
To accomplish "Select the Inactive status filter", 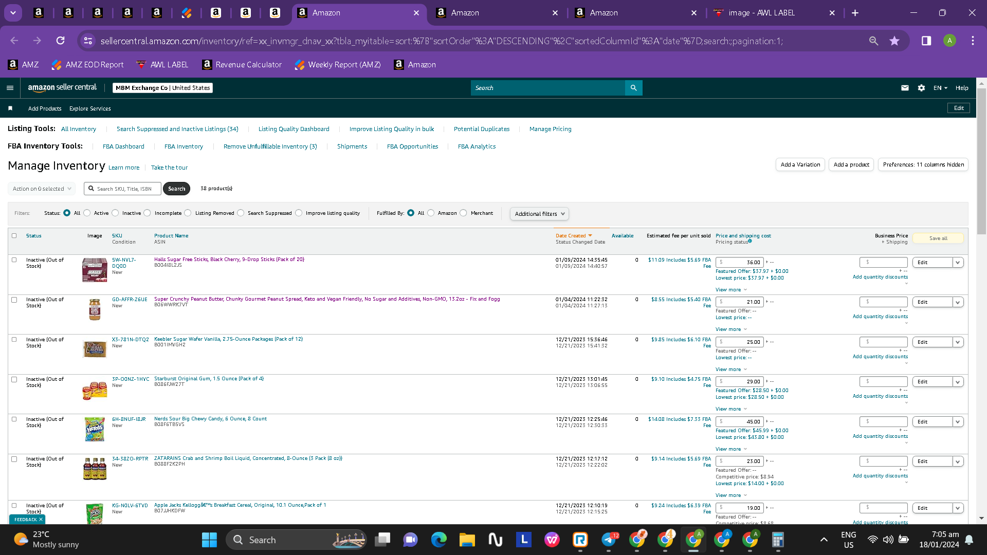I will click(x=115, y=213).
